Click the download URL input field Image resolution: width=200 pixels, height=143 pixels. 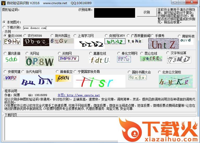click(110, 28)
